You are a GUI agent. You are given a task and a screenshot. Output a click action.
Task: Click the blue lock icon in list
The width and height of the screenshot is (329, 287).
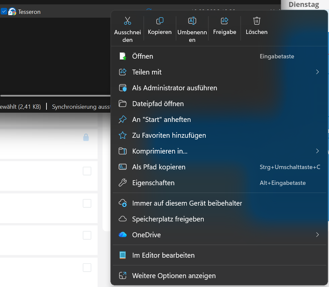pyautogui.click(x=86, y=137)
